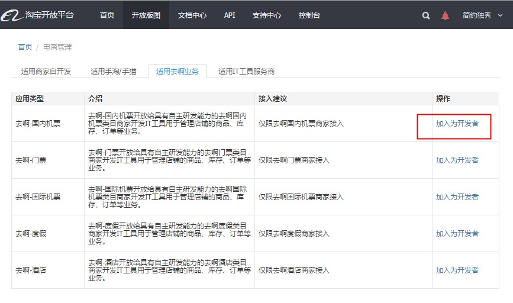
Task: Open the API navigation item
Action: click(x=230, y=15)
